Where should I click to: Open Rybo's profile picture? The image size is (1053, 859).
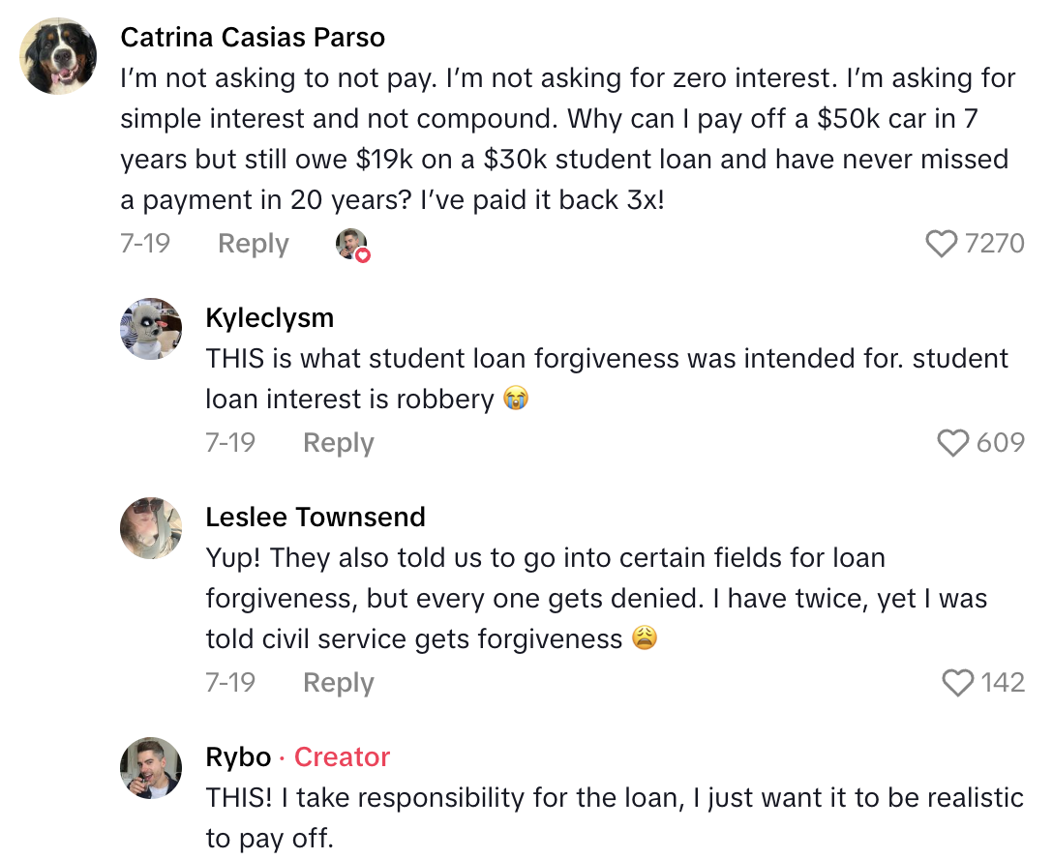[x=151, y=767]
